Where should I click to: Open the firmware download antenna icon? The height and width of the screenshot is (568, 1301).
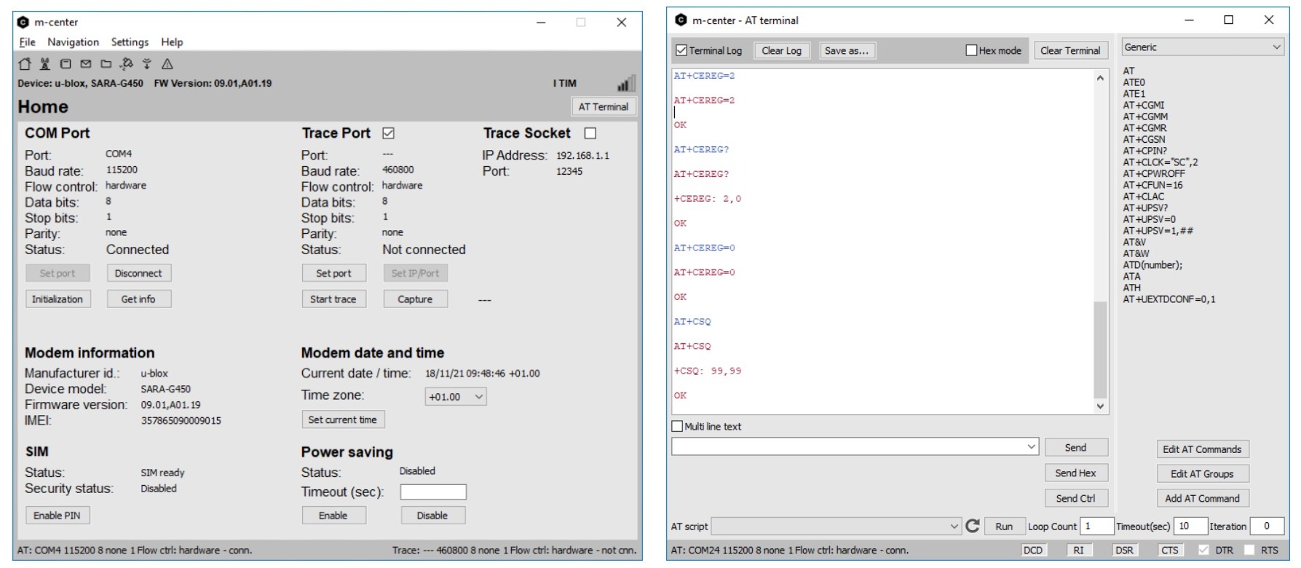147,64
